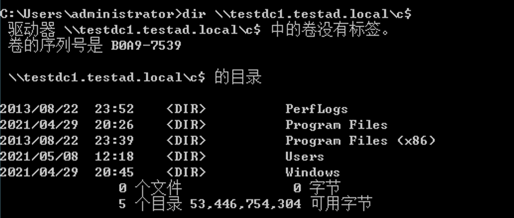Click the <DIR> marker beside Users

[186, 157]
